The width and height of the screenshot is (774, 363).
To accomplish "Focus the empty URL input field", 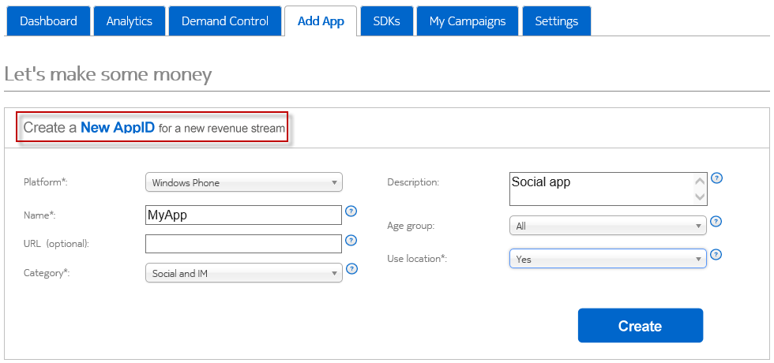I will click(x=243, y=244).
